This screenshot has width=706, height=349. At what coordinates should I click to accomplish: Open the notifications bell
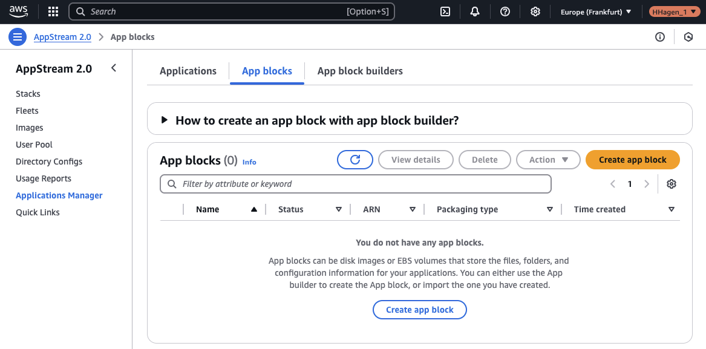point(475,11)
